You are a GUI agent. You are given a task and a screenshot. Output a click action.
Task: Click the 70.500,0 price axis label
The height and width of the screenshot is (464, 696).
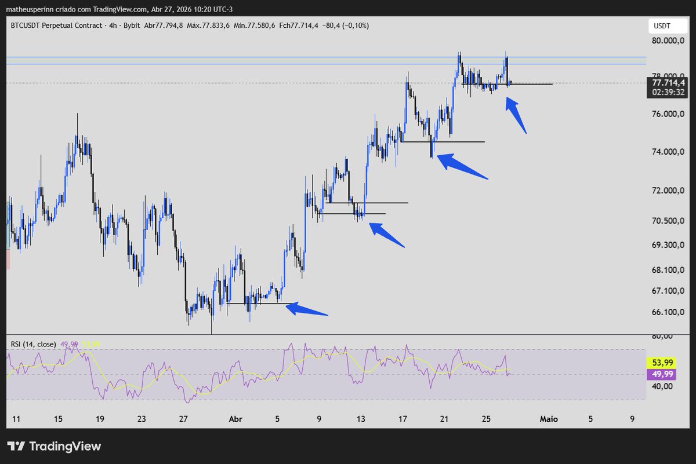pos(667,221)
